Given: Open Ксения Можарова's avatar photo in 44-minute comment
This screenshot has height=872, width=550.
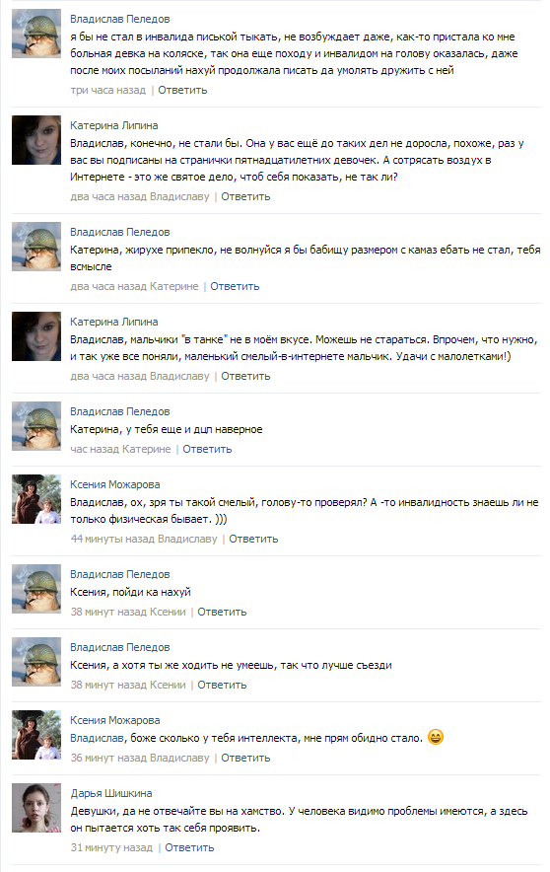Looking at the screenshot, I should coord(36,499).
